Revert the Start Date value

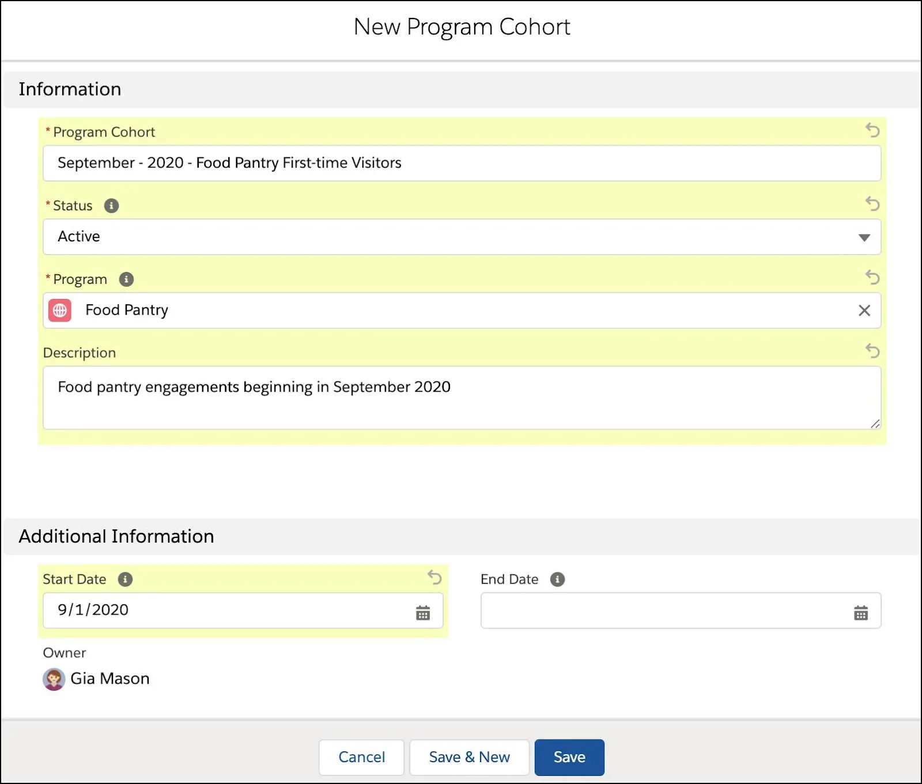[435, 578]
